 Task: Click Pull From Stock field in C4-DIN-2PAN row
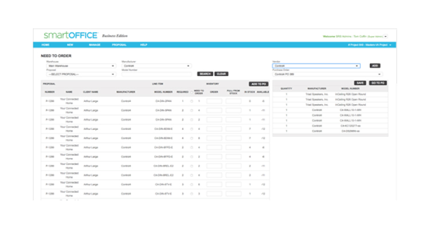233,101
